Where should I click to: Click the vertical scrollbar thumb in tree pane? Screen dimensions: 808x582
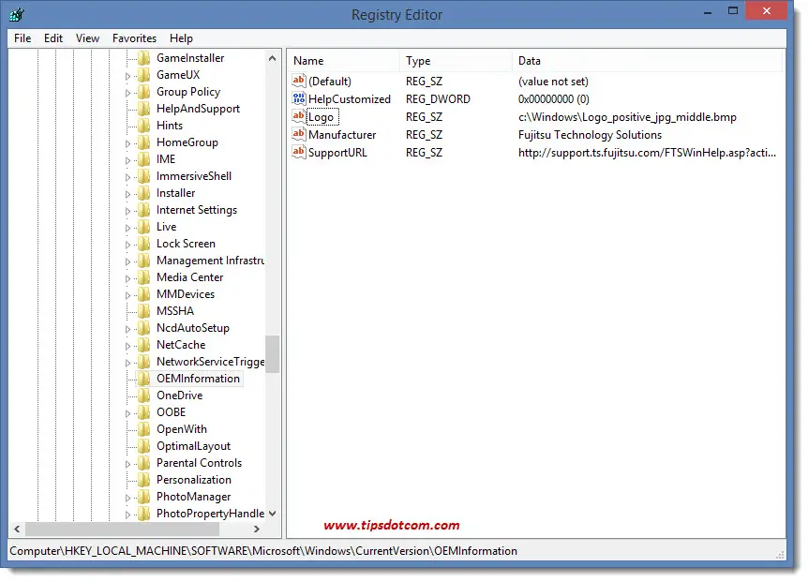[x=272, y=353]
